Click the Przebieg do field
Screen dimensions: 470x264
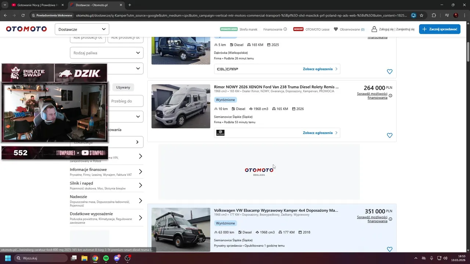point(126,101)
